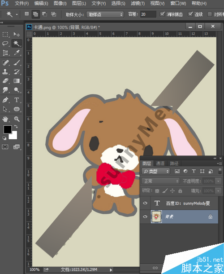Select the Gradient tool
This screenshot has width=224, height=274.
[17, 81]
